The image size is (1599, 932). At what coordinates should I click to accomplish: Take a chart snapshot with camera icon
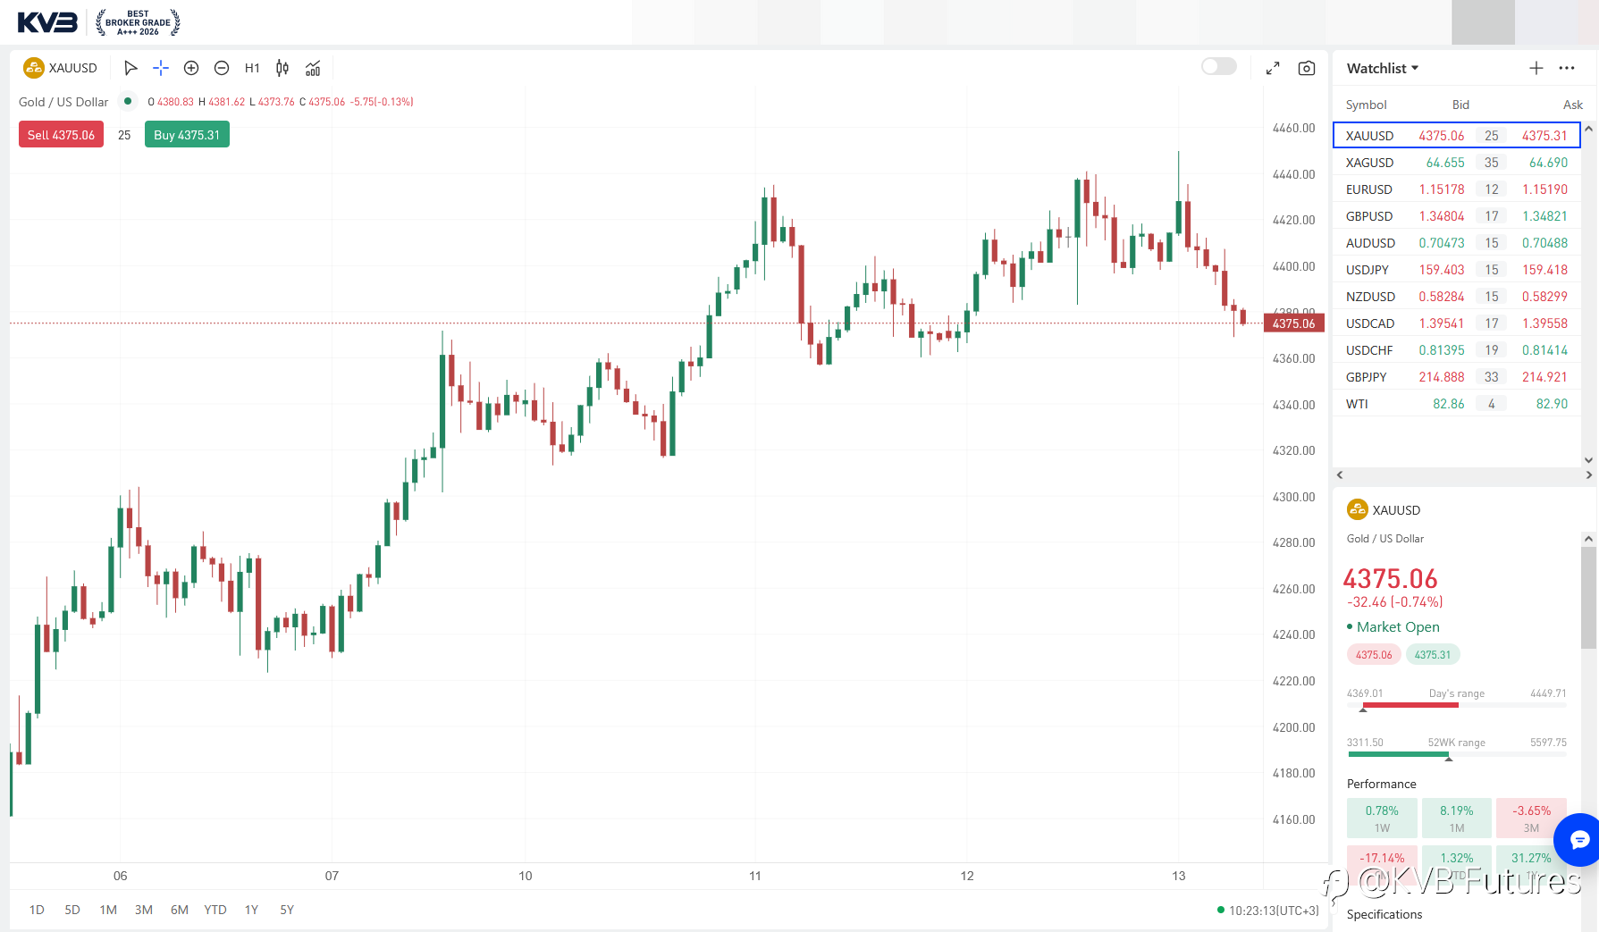tap(1307, 68)
